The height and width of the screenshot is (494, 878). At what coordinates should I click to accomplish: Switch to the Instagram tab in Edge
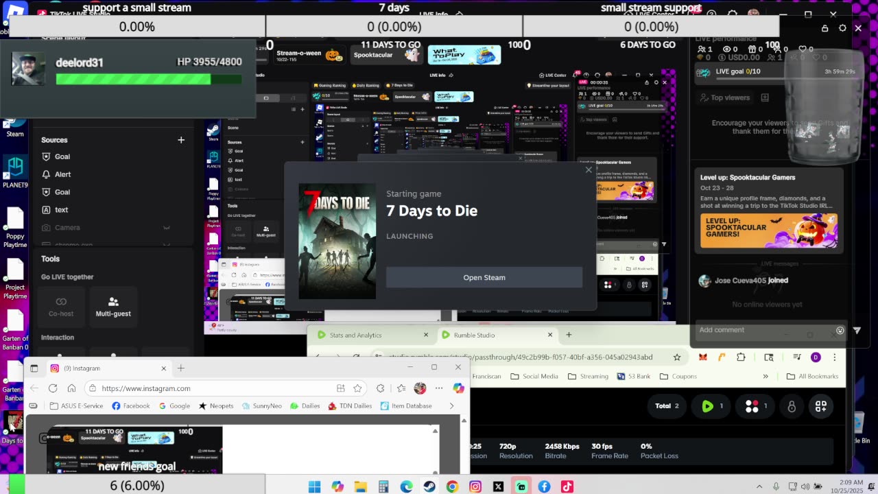click(x=108, y=368)
